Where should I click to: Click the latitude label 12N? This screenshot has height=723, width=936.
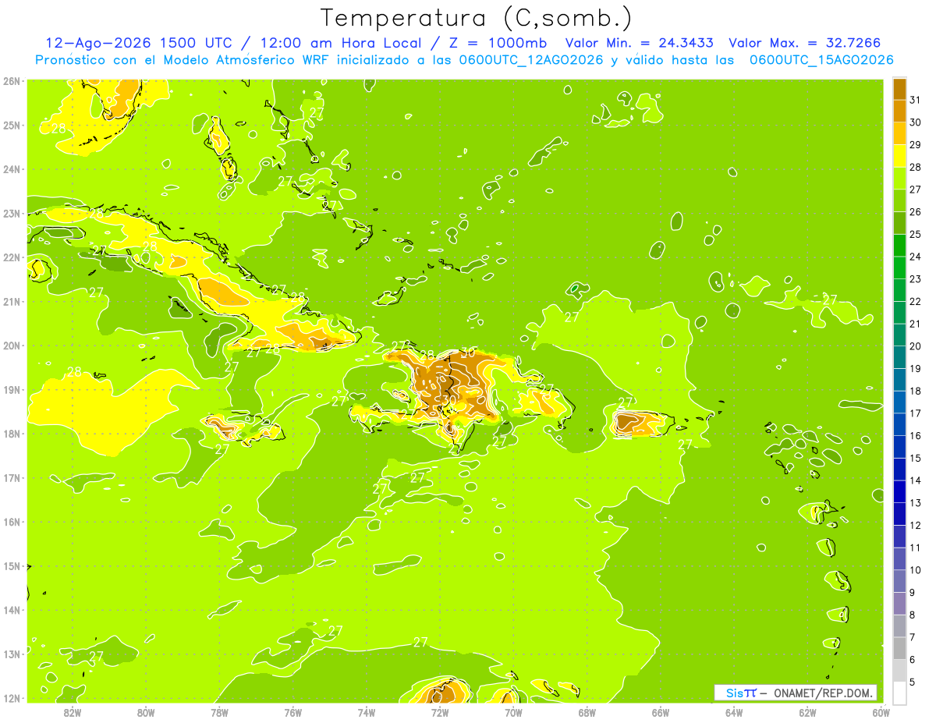pyautogui.click(x=12, y=698)
